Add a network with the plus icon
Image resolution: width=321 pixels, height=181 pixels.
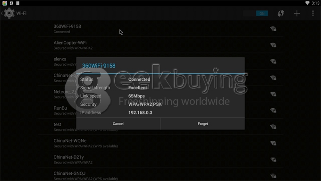297,14
